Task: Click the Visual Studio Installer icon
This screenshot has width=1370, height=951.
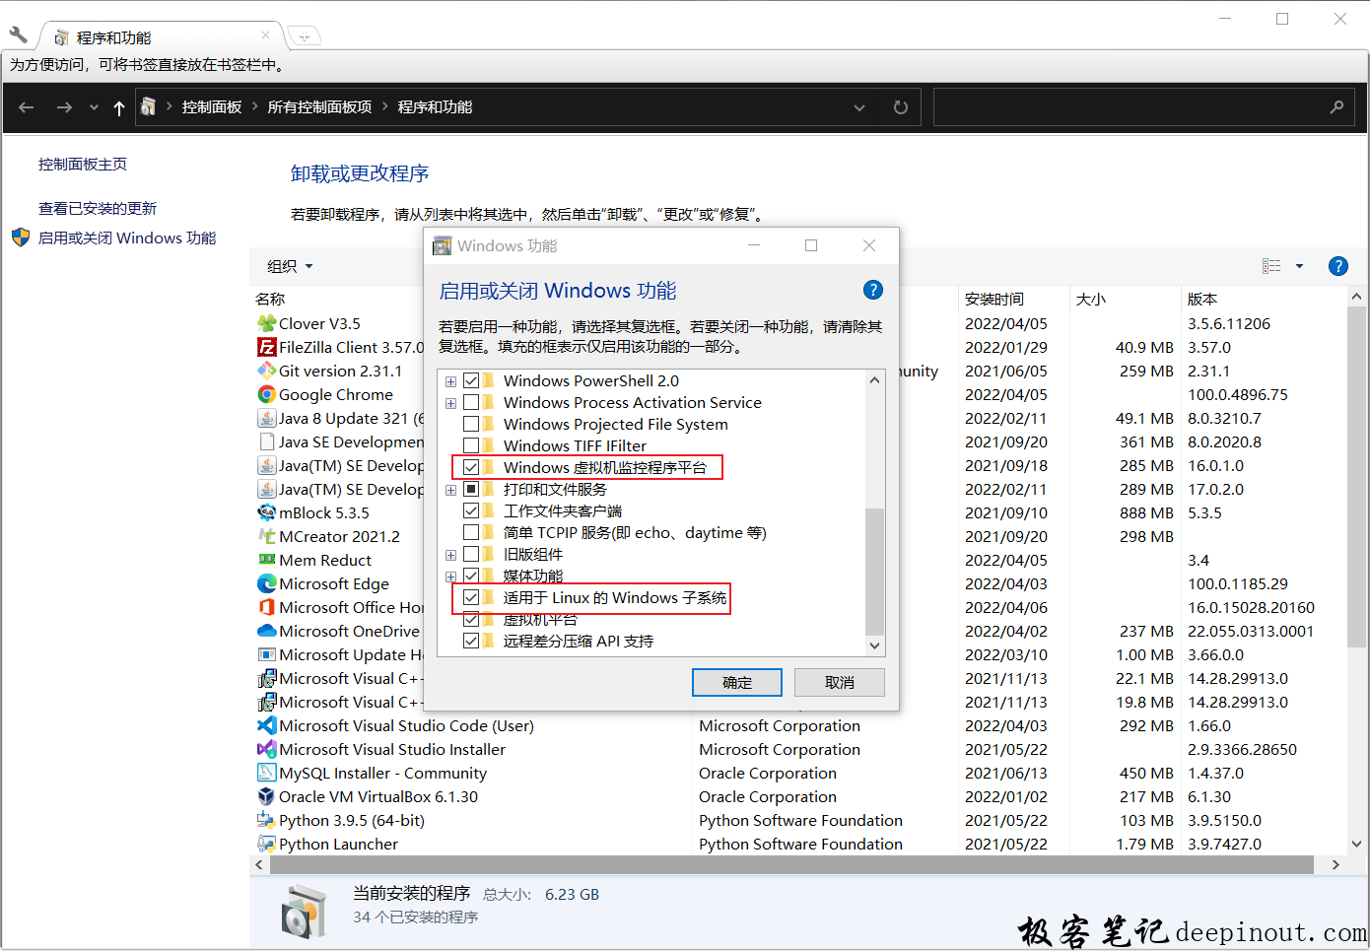Action: click(266, 749)
